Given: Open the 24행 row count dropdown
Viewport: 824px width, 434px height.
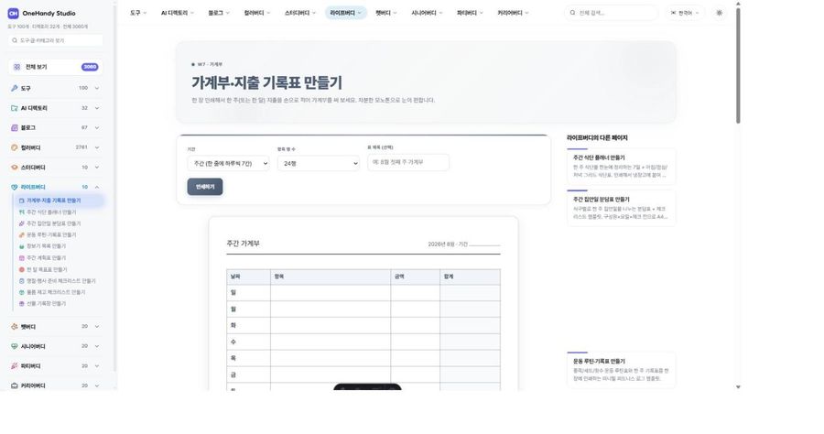Looking at the screenshot, I should click(319, 163).
